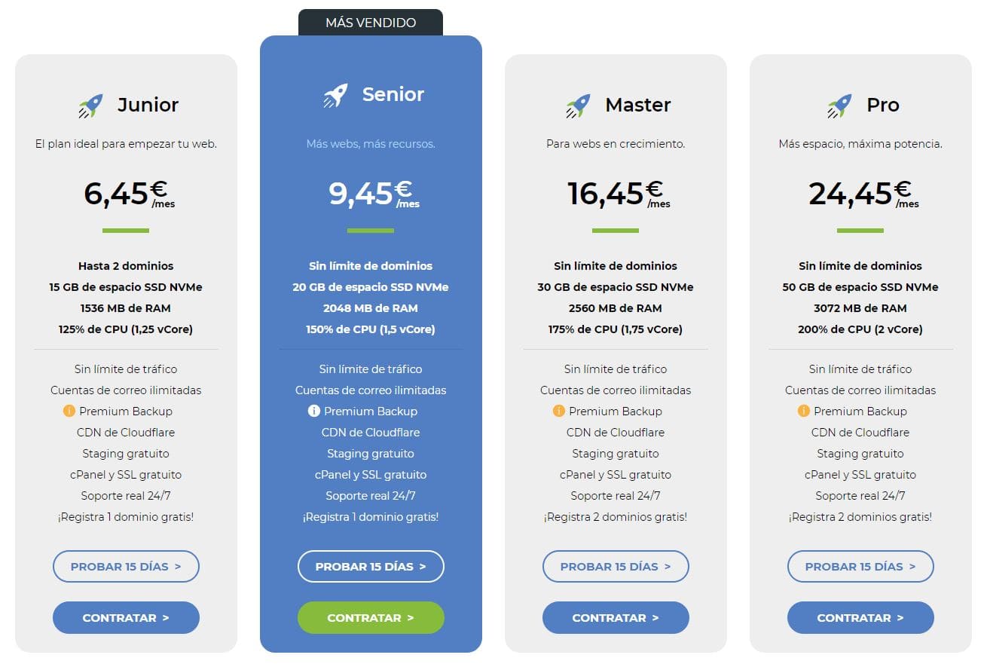Image resolution: width=987 pixels, height=667 pixels.
Task: Click the green CONTRATAR button on Senior
Action: (x=371, y=617)
